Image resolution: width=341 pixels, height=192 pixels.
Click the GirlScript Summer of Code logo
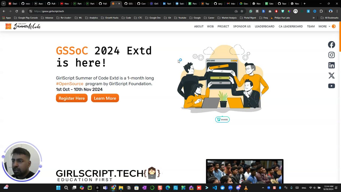point(23,26)
